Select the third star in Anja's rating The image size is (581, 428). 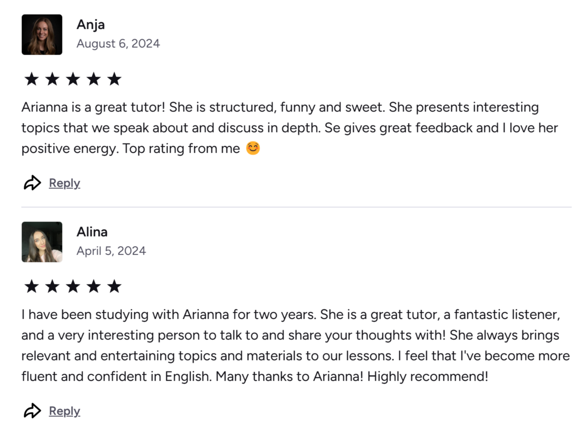pos(73,79)
